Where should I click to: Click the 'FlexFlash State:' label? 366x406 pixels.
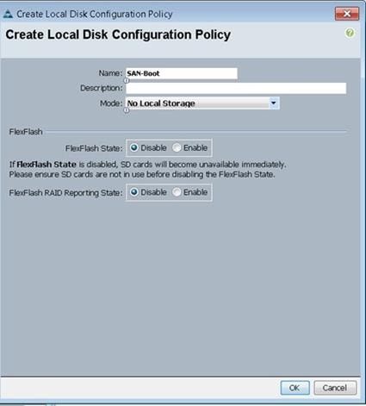point(94,148)
